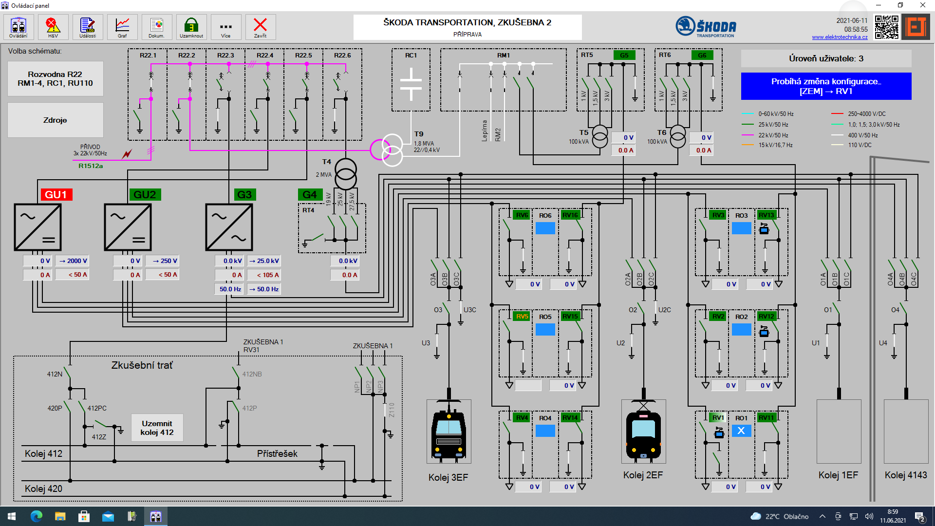
Task: Click the T4 2 MVA transformer symbol
Action: pyautogui.click(x=346, y=174)
